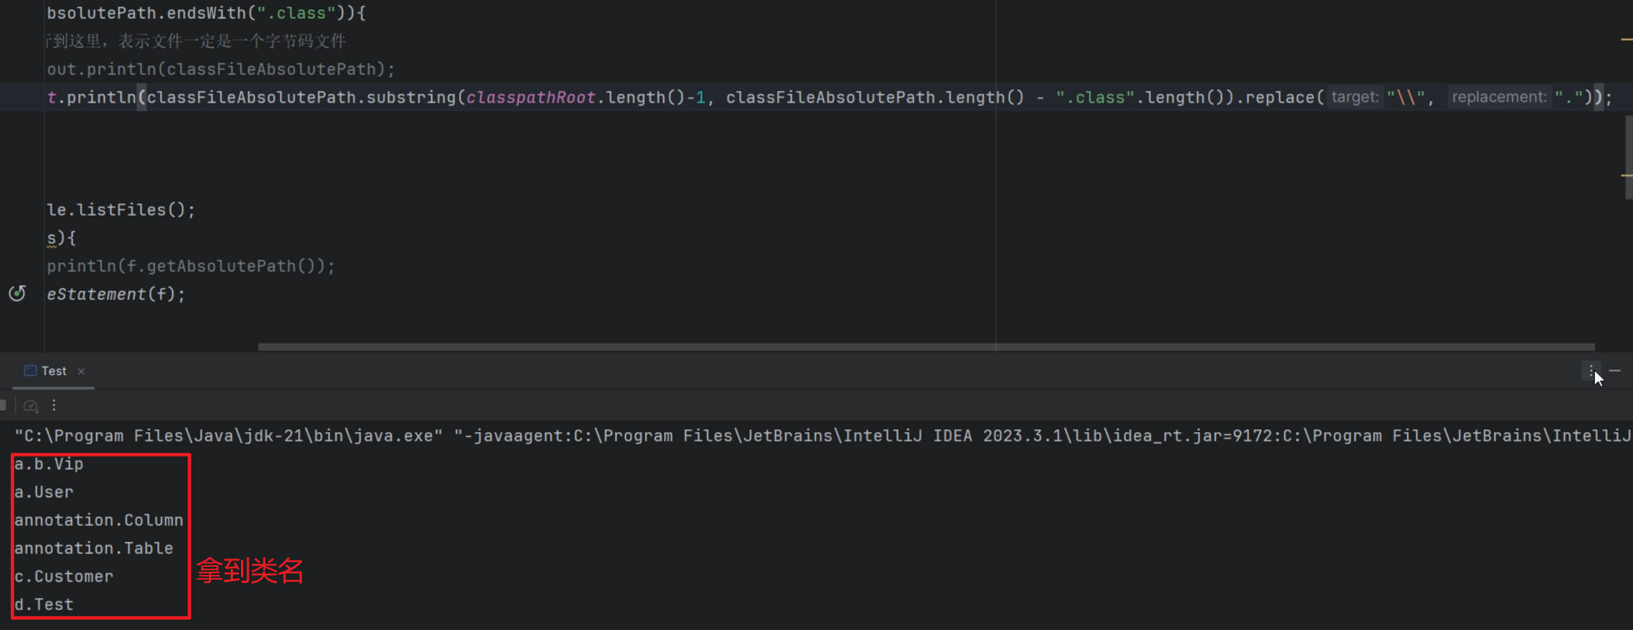The height and width of the screenshot is (630, 1633).
Task: Click the top yellow warning stripe marker
Action: point(1626,39)
